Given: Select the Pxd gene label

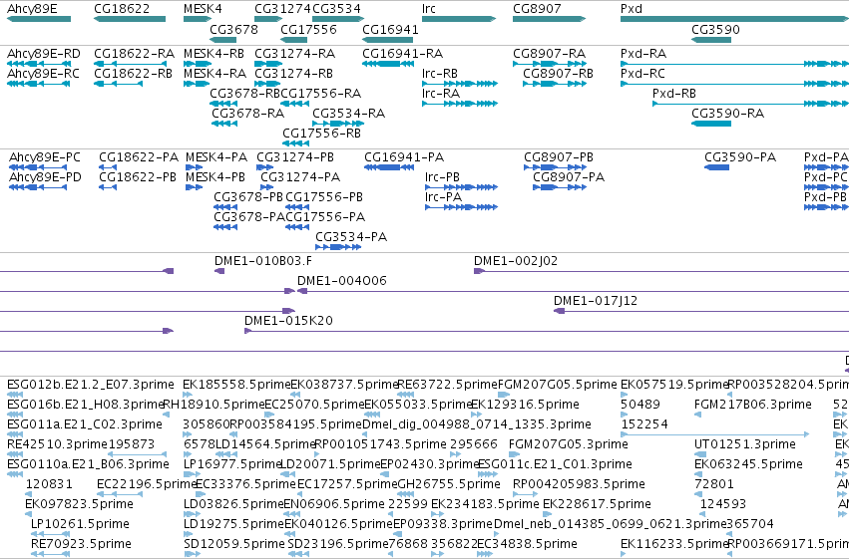Looking at the screenshot, I should (x=632, y=9).
